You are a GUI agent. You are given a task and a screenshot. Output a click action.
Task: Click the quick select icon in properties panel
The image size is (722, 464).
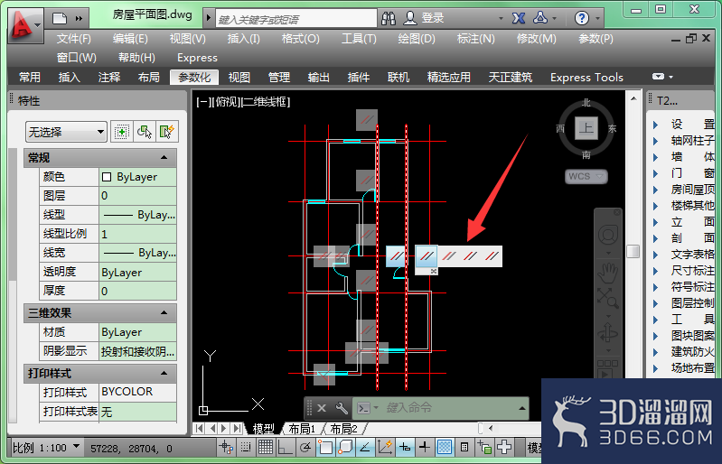point(166,132)
